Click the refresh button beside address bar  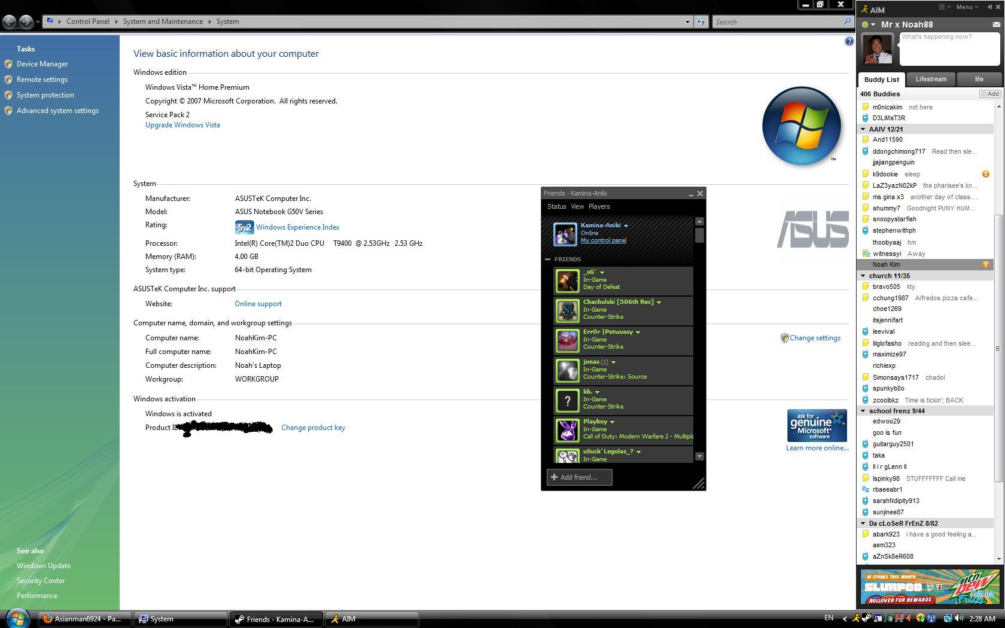[x=701, y=22]
